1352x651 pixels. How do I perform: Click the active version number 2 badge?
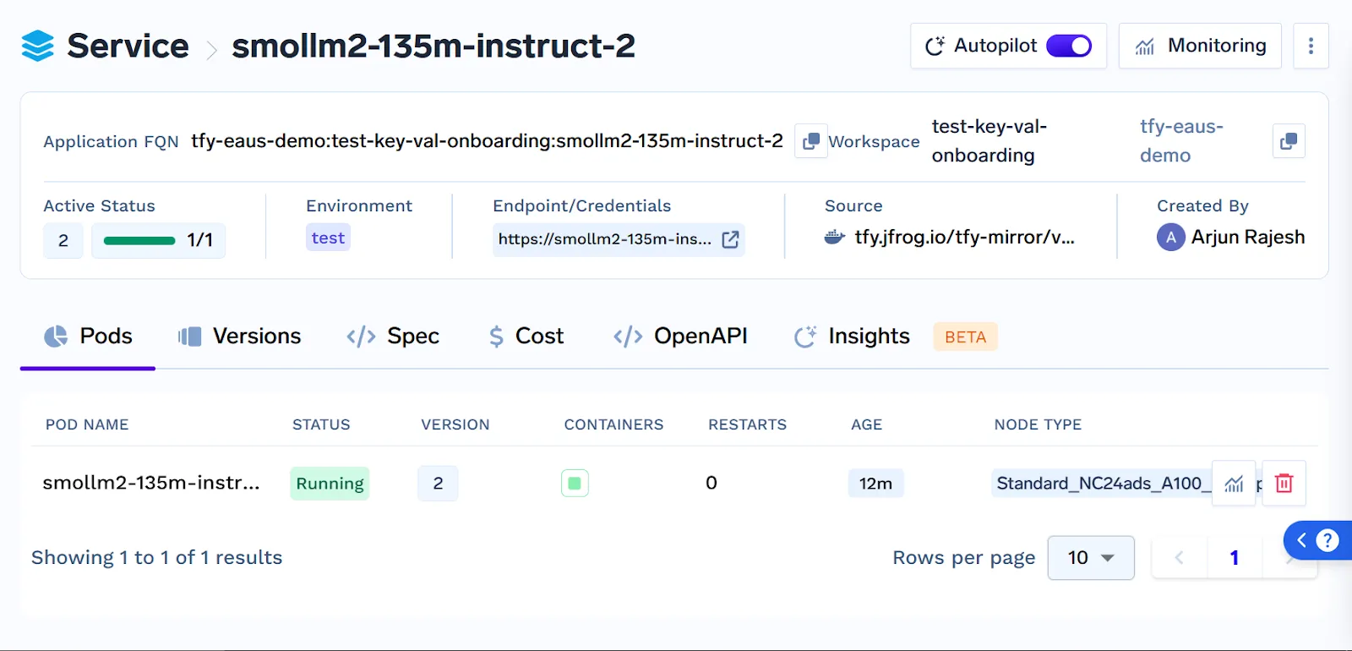[x=63, y=241]
